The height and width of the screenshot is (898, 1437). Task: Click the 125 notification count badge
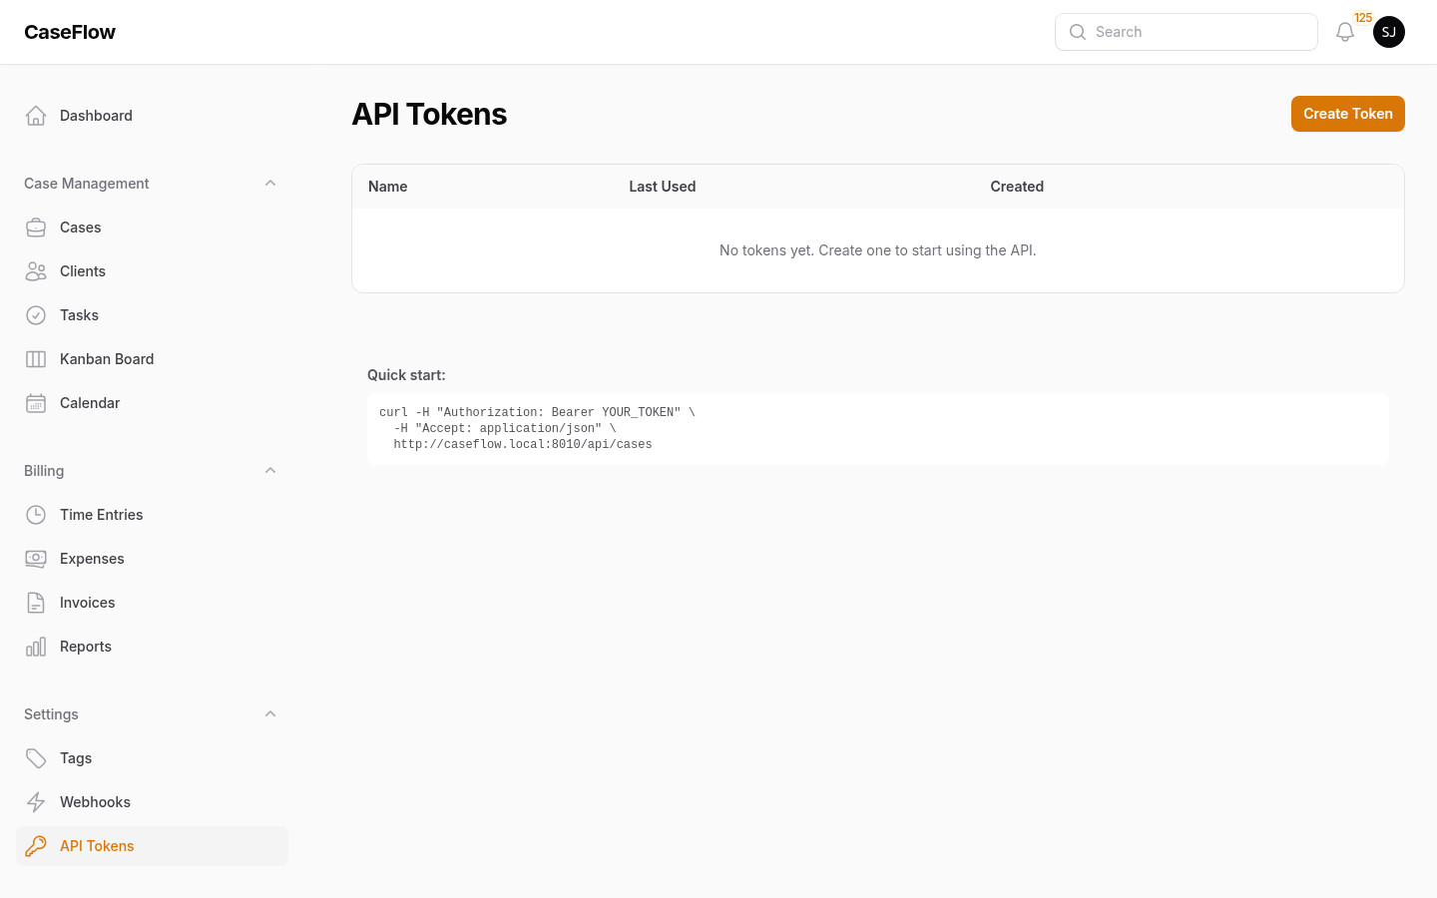click(x=1363, y=18)
